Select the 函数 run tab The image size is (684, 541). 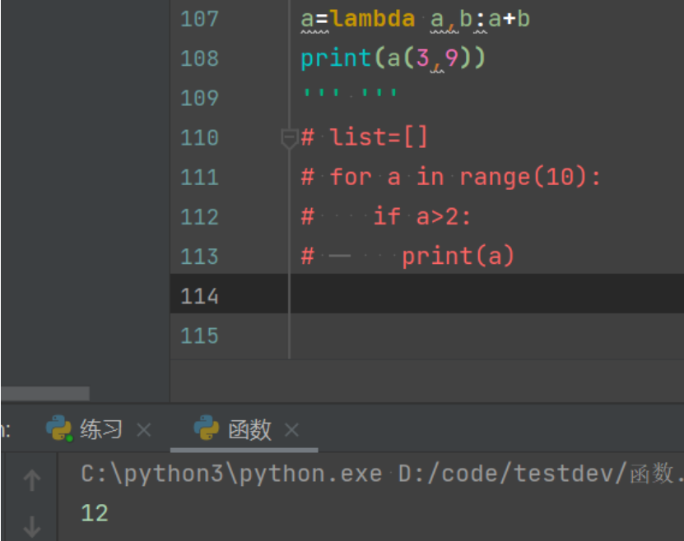[249, 429]
